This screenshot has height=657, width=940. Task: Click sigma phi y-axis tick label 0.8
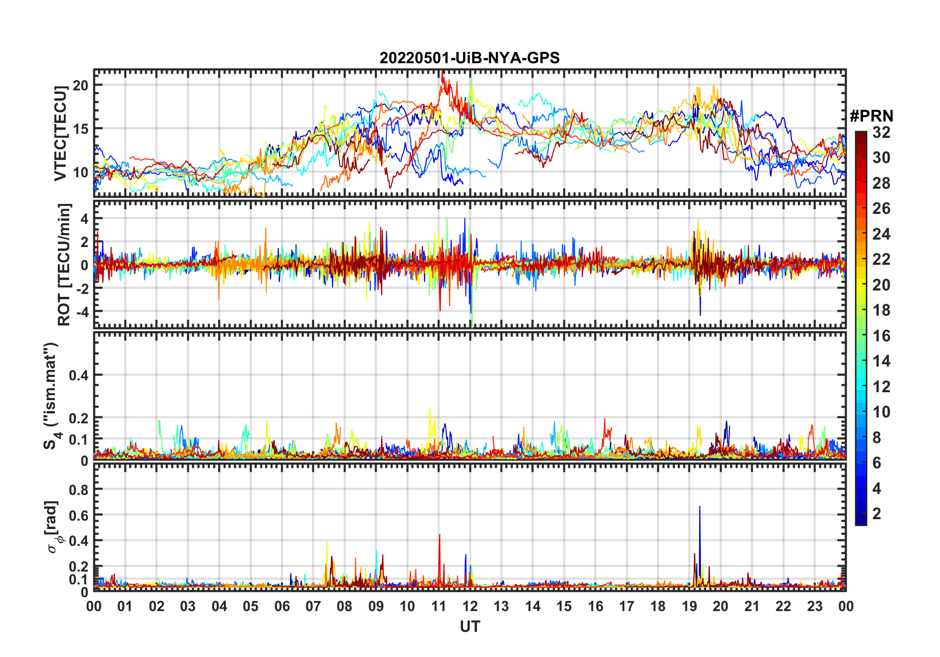(79, 490)
